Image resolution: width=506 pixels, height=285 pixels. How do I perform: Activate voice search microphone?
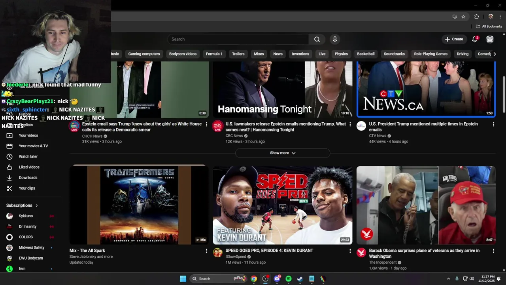(x=335, y=39)
